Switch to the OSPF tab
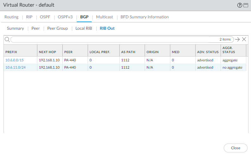 click(x=45, y=17)
